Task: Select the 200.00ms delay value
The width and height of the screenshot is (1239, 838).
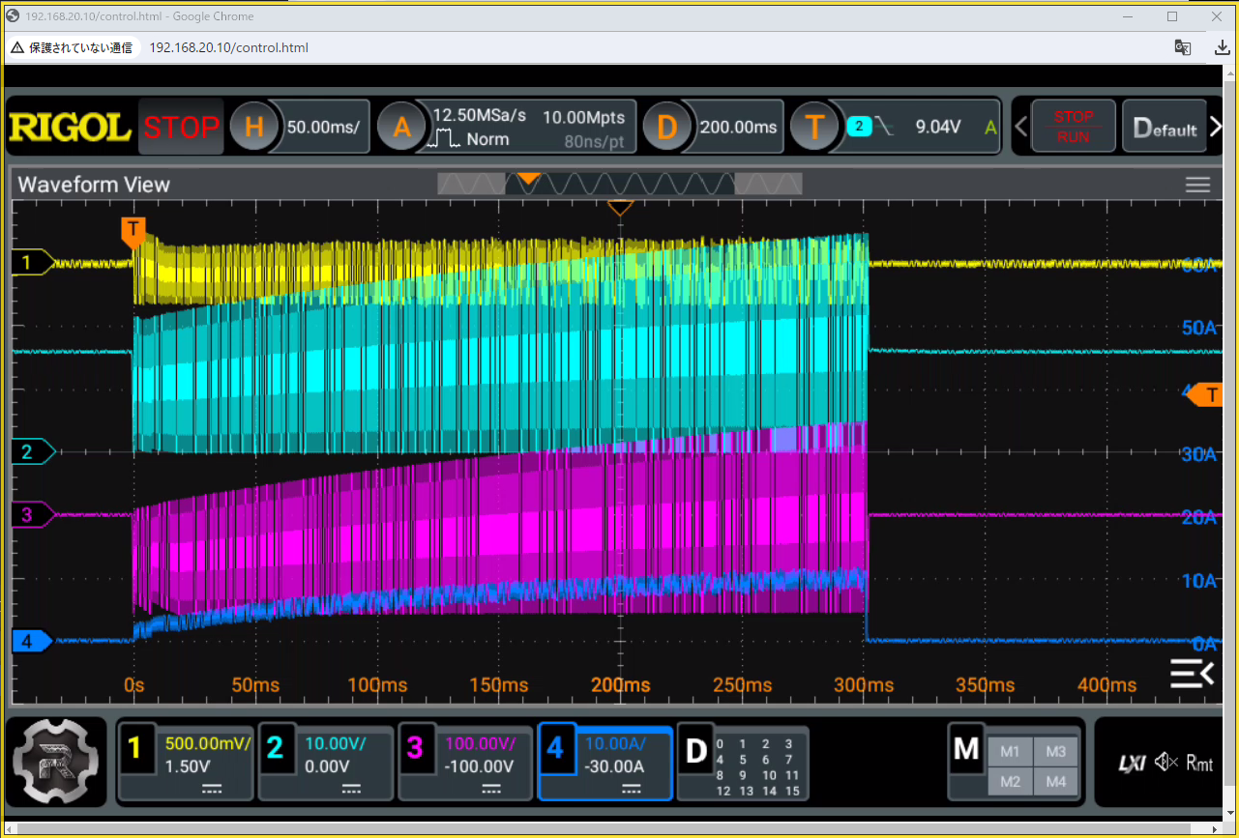Action: click(x=738, y=127)
